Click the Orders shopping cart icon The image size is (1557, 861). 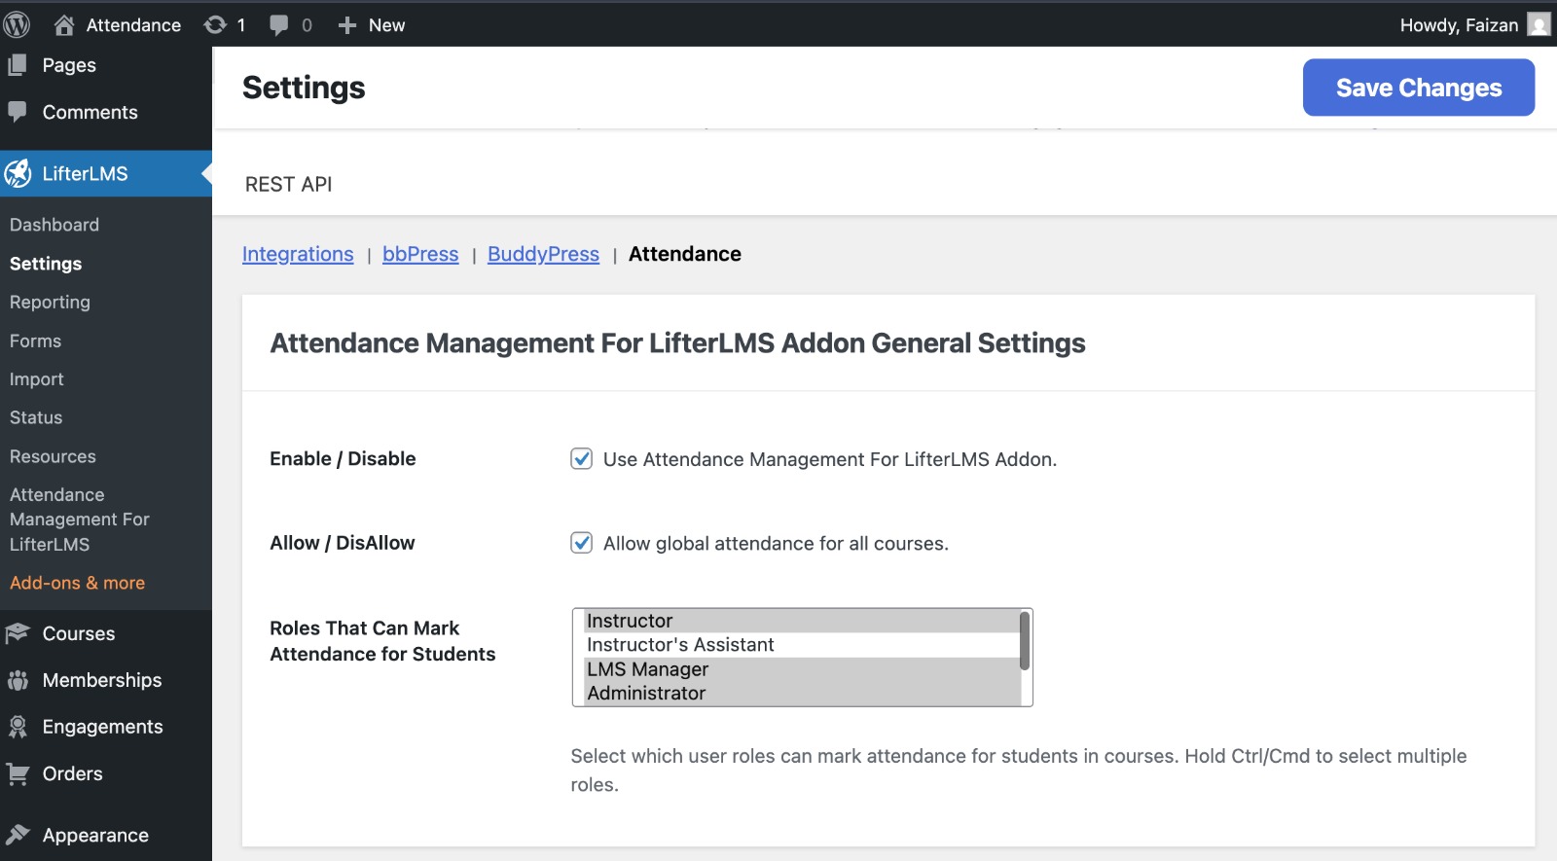pos(18,774)
